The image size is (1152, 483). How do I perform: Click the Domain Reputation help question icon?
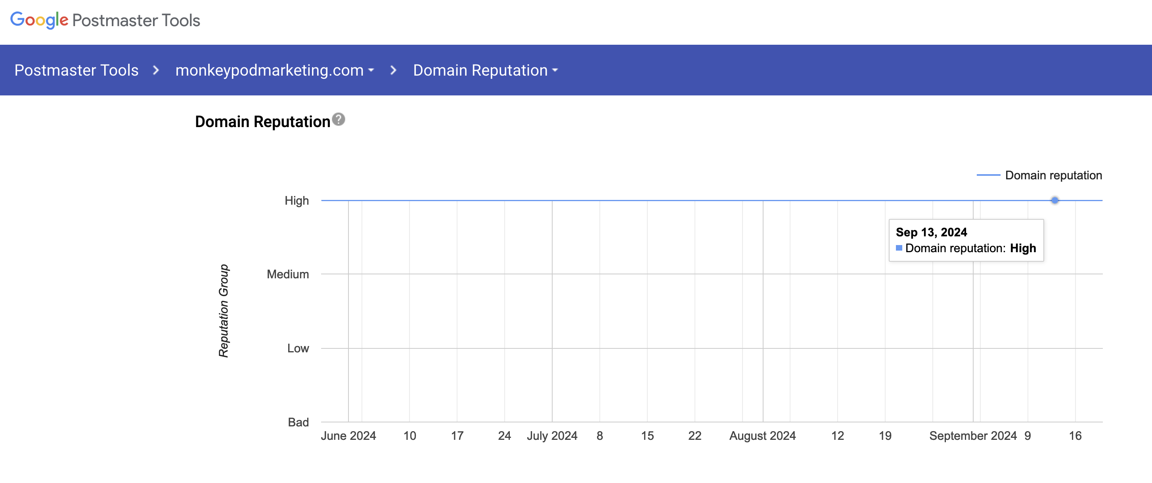339,119
